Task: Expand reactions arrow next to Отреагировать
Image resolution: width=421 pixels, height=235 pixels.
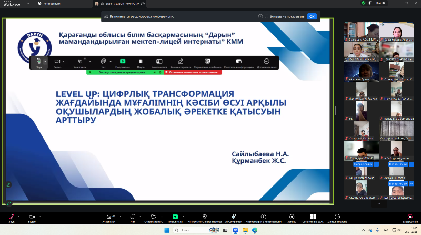Action: coord(162,217)
